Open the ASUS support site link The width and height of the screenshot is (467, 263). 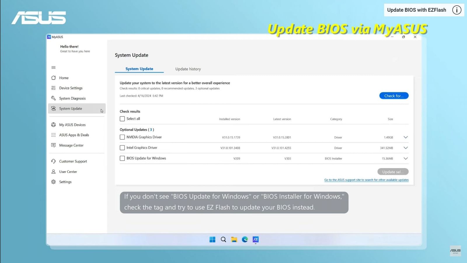point(366,180)
